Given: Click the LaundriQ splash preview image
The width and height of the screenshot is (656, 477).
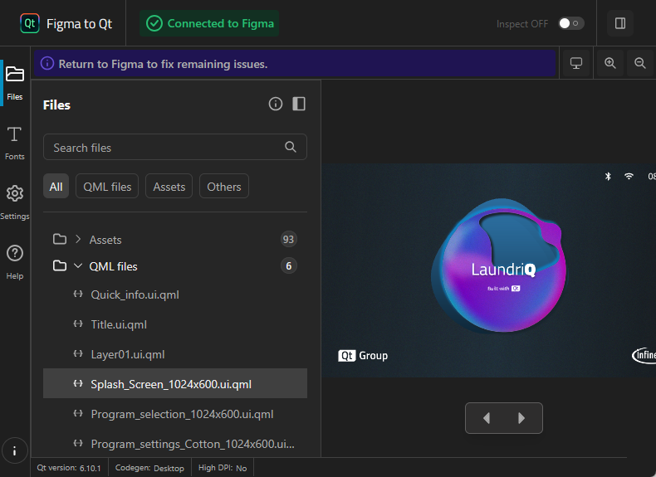Looking at the screenshot, I should click(488, 270).
